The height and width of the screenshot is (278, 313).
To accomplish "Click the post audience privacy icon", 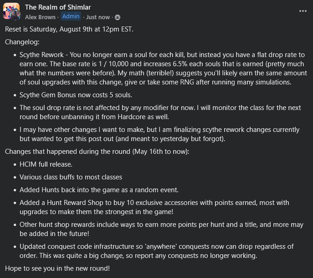I will 118,17.
